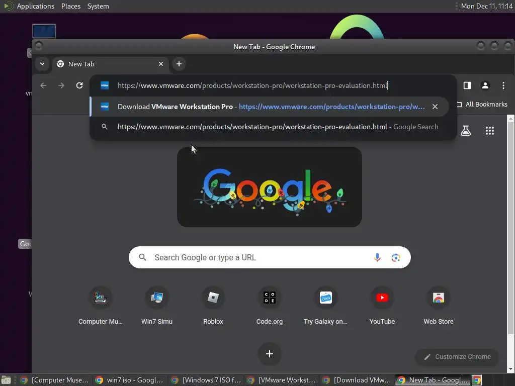This screenshot has height=386, width=515.
Task: Open the window menu button in title bar
Action: [x=39, y=46]
